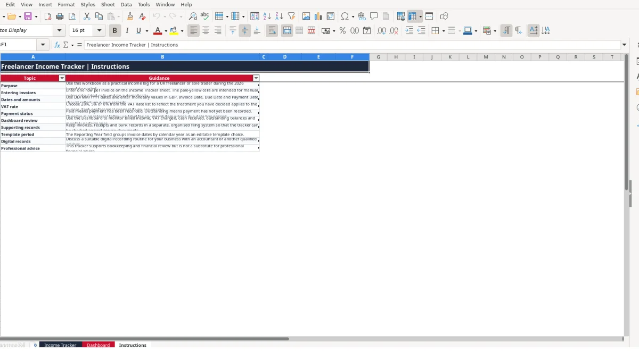Image resolution: width=639 pixels, height=359 pixels.
Task: Click the Cut scissors icon
Action: [87, 16]
